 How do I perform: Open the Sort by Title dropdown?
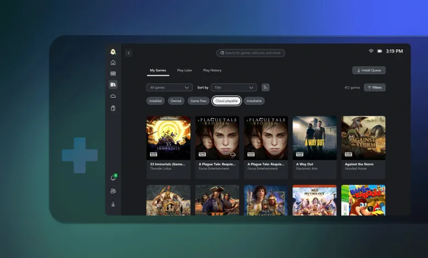click(x=234, y=87)
